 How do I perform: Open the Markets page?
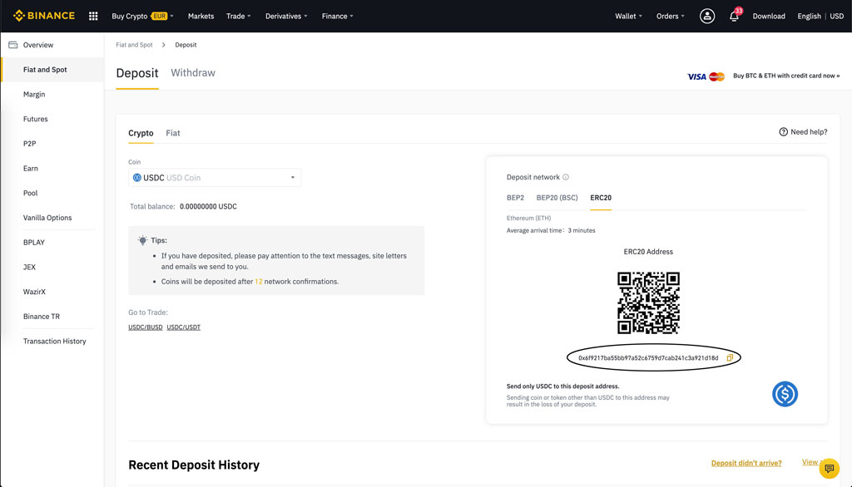201,17
